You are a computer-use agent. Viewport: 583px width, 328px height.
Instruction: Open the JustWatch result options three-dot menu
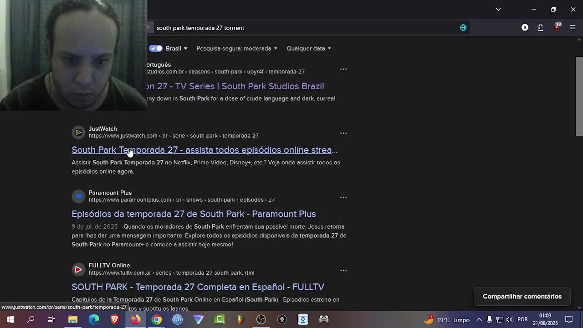click(343, 133)
